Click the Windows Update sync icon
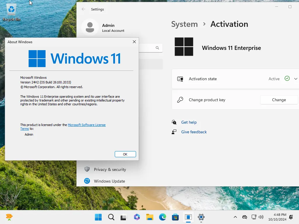Viewport: 299px width, 224px height. [87, 181]
